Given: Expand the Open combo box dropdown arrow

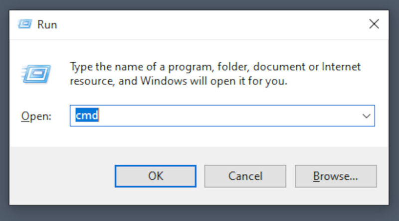Looking at the screenshot, I should [x=367, y=116].
